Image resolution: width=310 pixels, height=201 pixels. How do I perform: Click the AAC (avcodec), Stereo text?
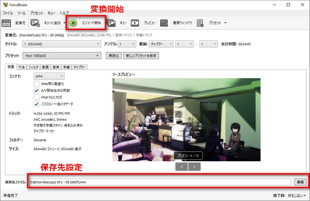tap(50, 119)
